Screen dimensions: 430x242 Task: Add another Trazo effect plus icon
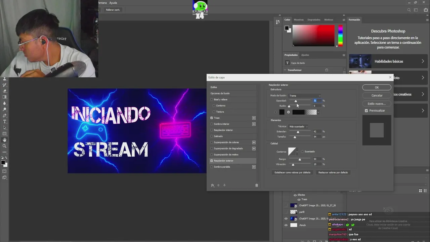click(254, 118)
